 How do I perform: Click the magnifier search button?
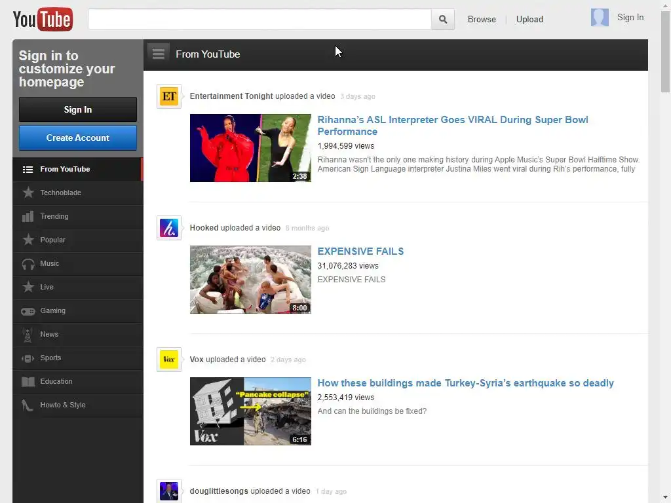pos(443,19)
